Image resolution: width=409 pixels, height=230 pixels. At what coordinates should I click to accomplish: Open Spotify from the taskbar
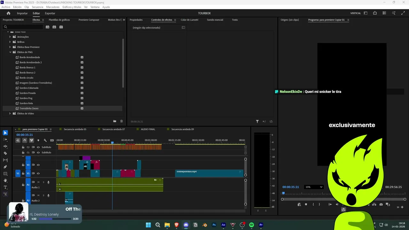(251, 225)
